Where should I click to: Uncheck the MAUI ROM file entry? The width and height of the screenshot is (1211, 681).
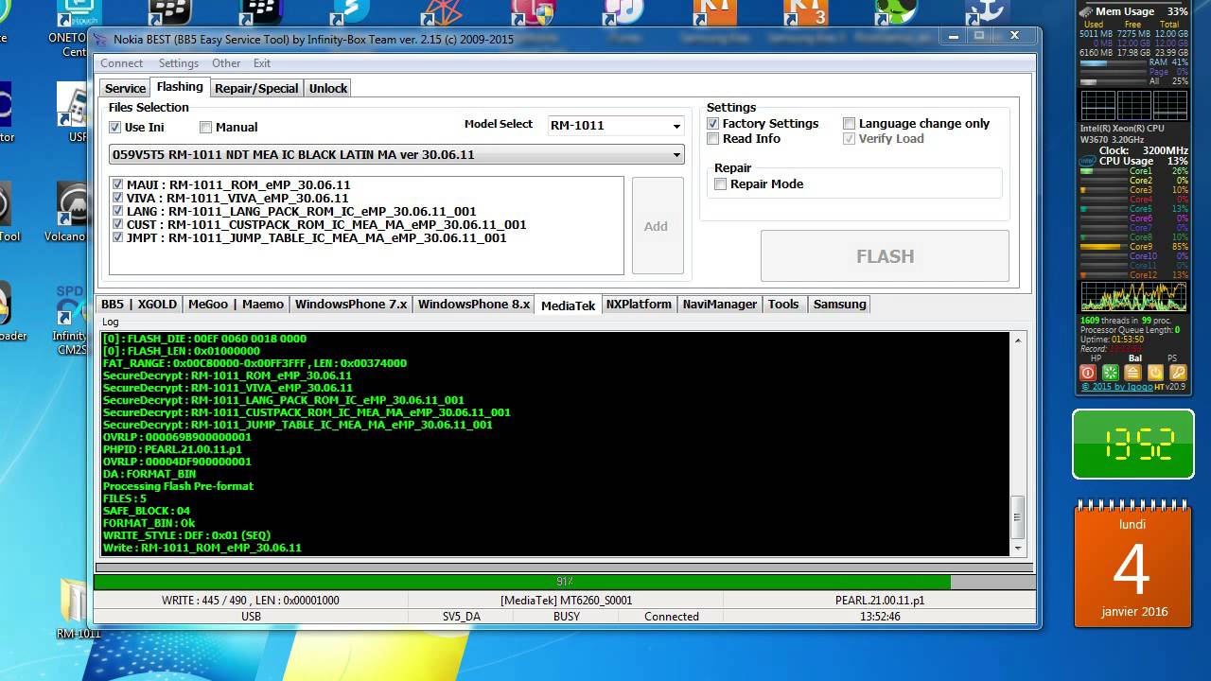118,184
